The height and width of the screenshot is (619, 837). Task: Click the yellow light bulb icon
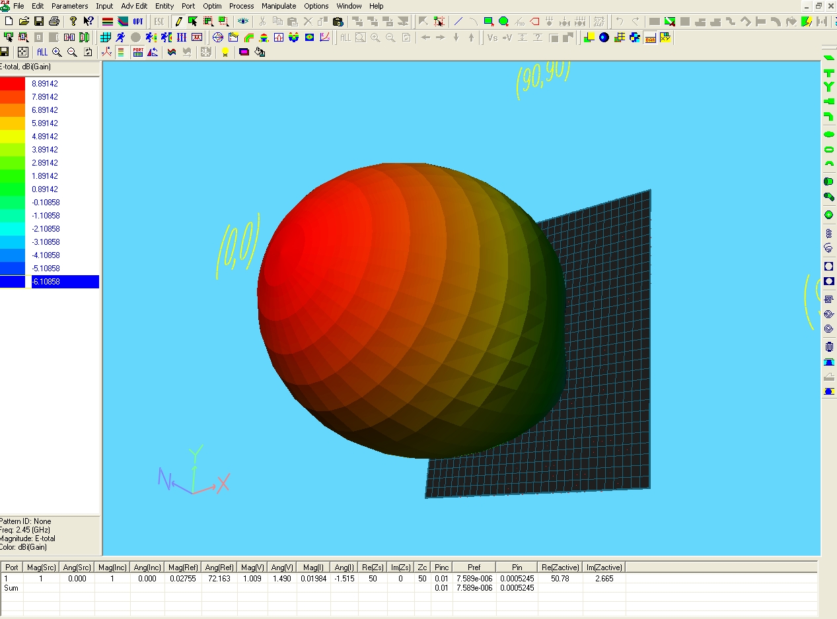[x=225, y=52]
